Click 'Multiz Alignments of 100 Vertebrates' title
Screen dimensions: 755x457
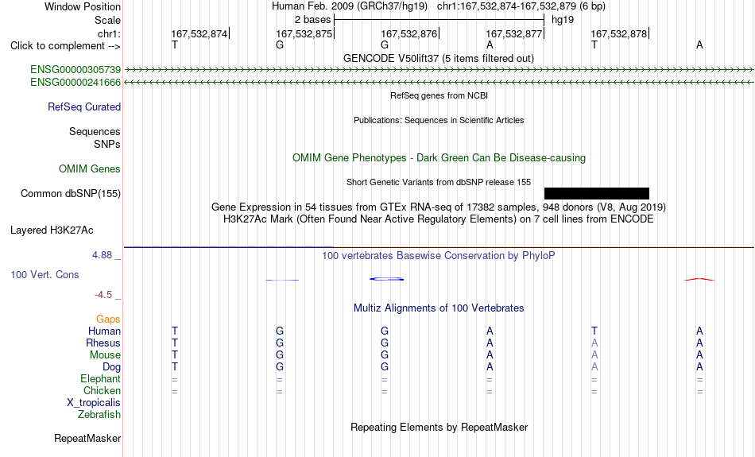tap(439, 308)
